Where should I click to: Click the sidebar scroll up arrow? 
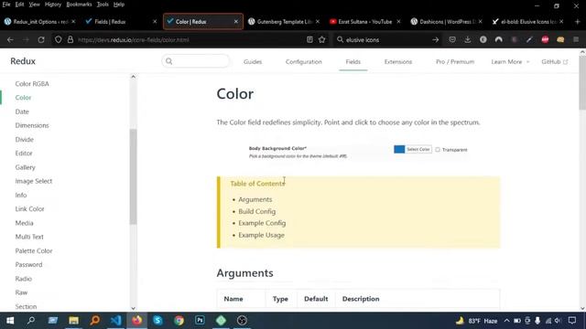[133, 77]
